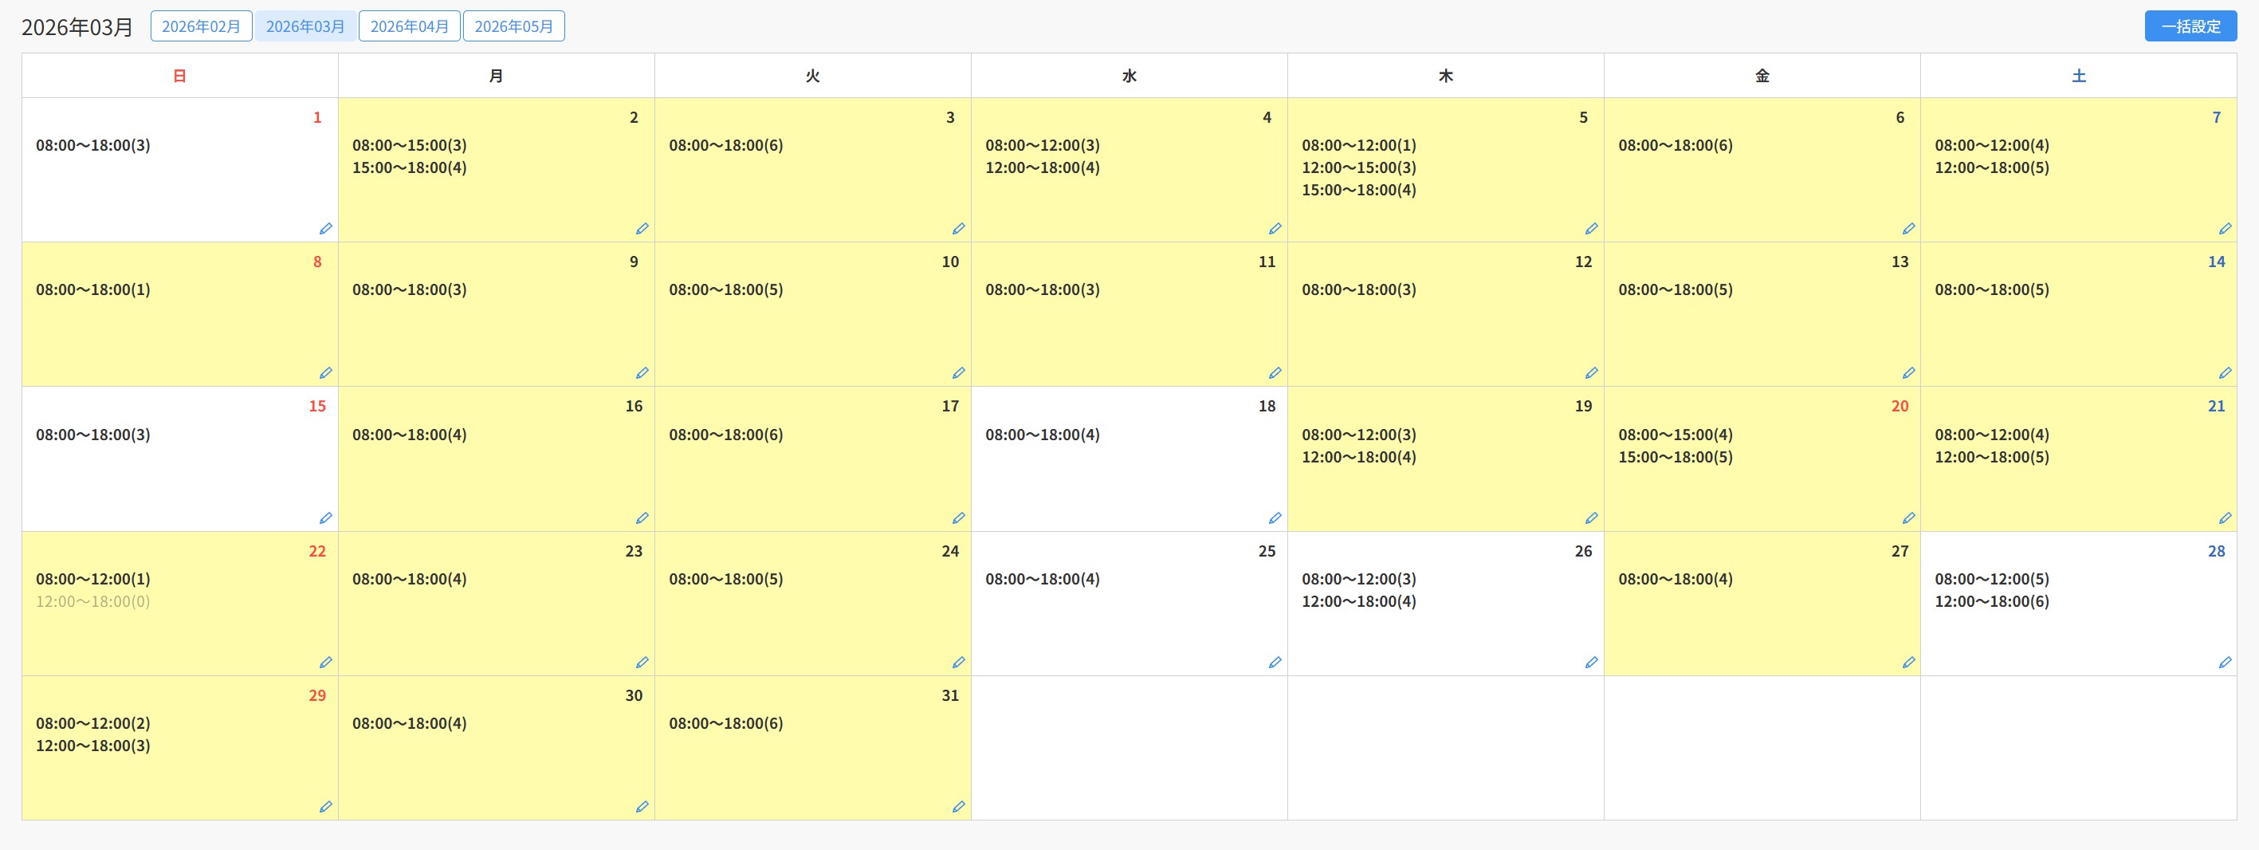2259x850 pixels.
Task: Select the current 2026年03月 tab
Action: 305,26
